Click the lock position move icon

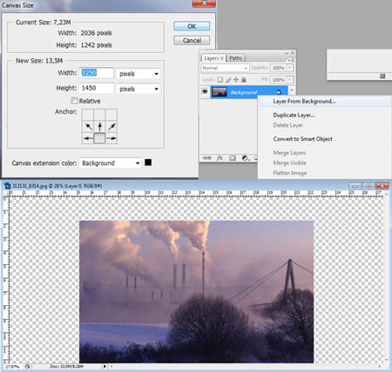click(x=236, y=79)
